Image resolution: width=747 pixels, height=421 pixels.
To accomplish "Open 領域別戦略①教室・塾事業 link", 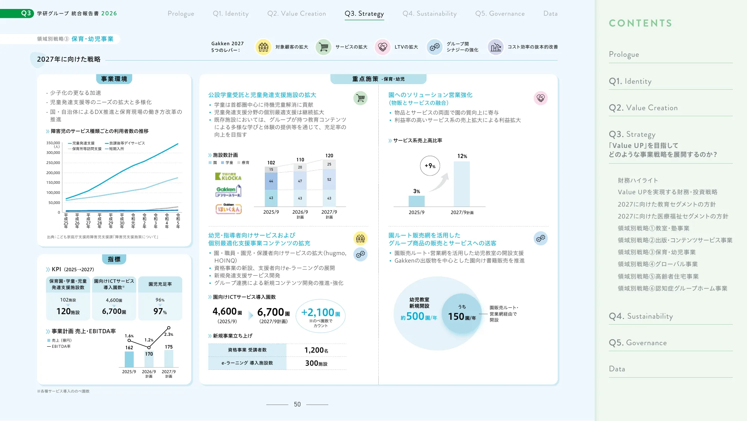I will (653, 228).
